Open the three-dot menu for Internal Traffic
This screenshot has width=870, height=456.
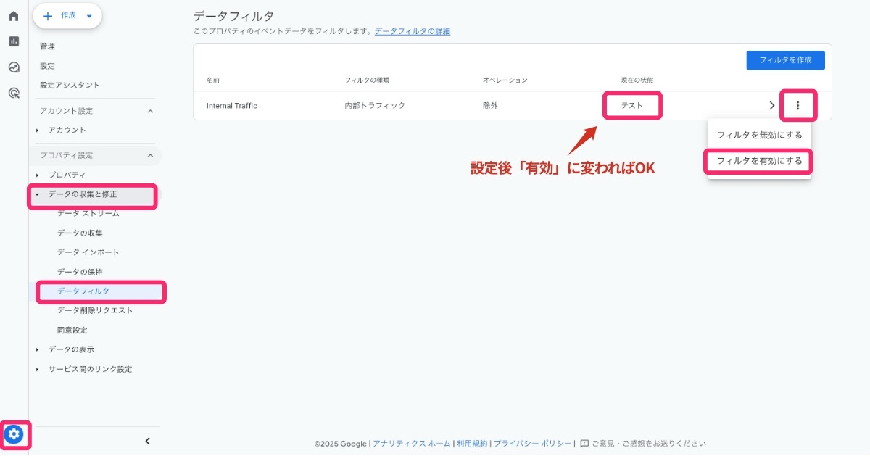click(798, 105)
